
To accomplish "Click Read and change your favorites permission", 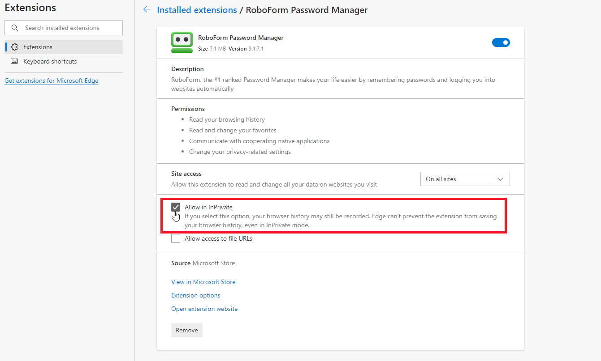I will tap(233, 130).
